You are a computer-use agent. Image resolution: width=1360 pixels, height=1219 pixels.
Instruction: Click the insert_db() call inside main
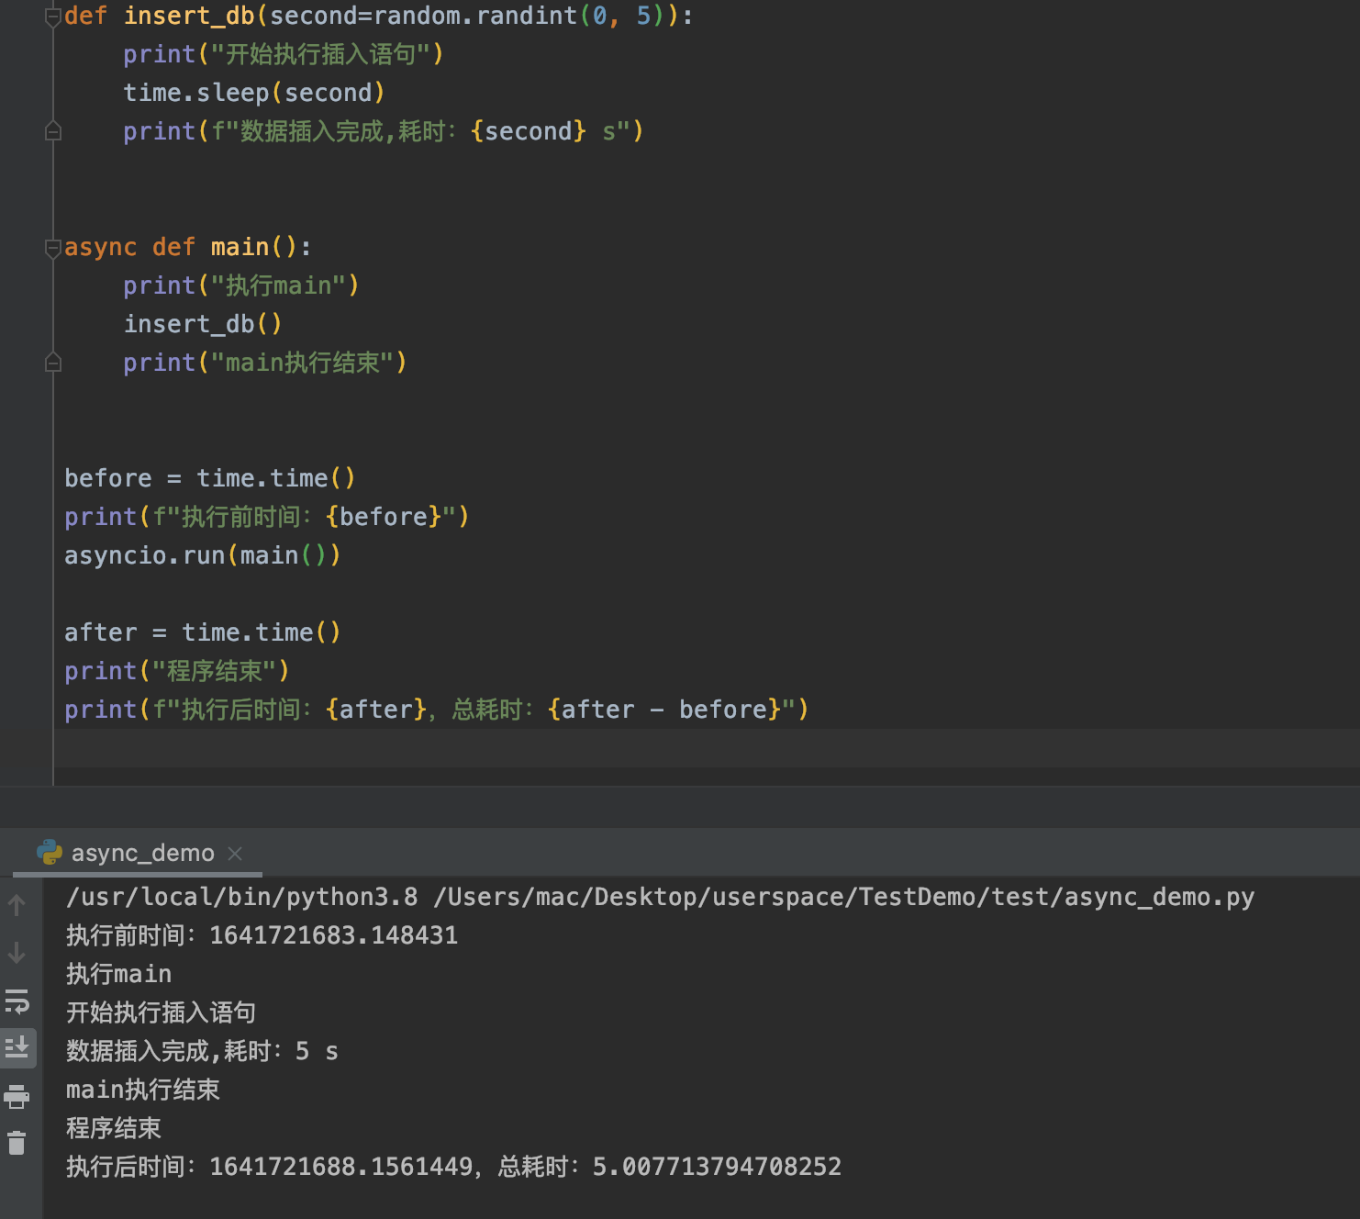tap(203, 324)
